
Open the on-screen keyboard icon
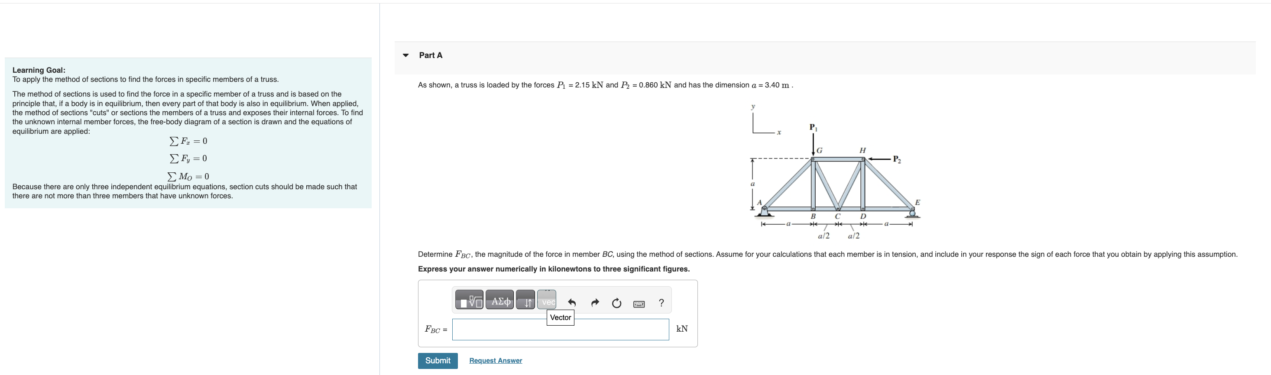(x=638, y=303)
